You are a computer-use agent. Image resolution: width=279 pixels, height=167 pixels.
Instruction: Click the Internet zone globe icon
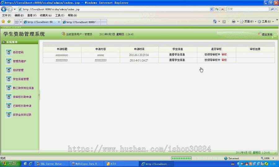(x=226, y=158)
